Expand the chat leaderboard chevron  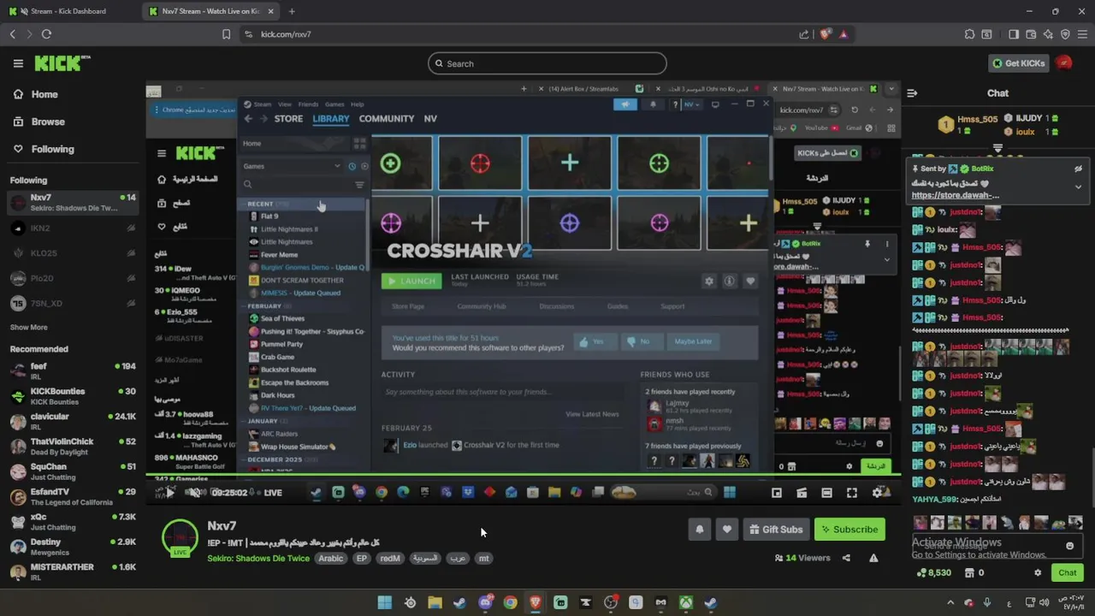[x=997, y=149]
